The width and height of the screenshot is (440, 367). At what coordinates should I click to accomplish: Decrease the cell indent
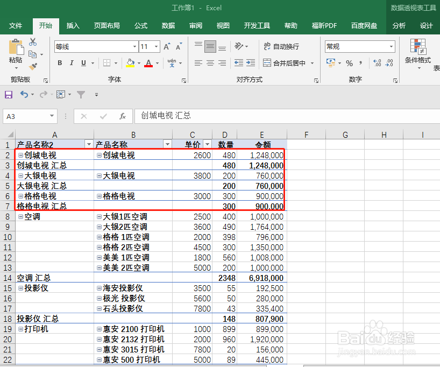(239, 63)
